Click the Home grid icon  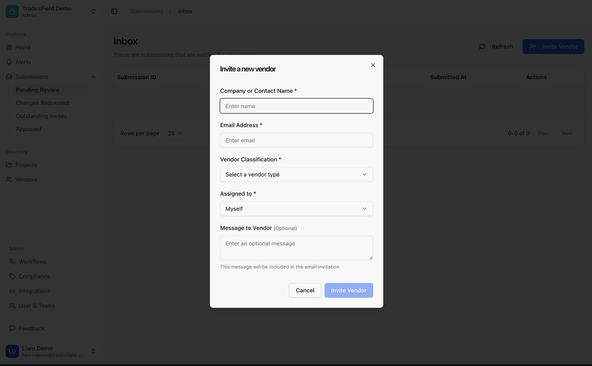pos(9,47)
